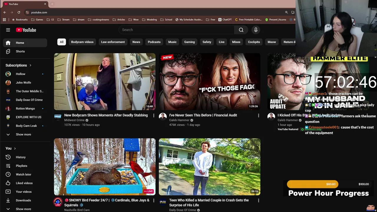Open more options for I've Never Seen This Before
The width and height of the screenshot is (377, 212).
point(258,115)
